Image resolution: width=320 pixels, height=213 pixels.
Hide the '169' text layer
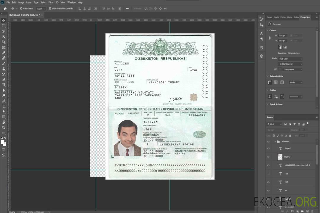point(268,182)
